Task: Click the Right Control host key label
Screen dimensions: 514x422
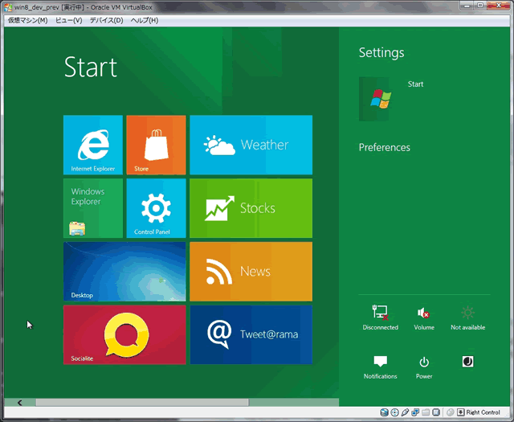Action: click(483, 412)
